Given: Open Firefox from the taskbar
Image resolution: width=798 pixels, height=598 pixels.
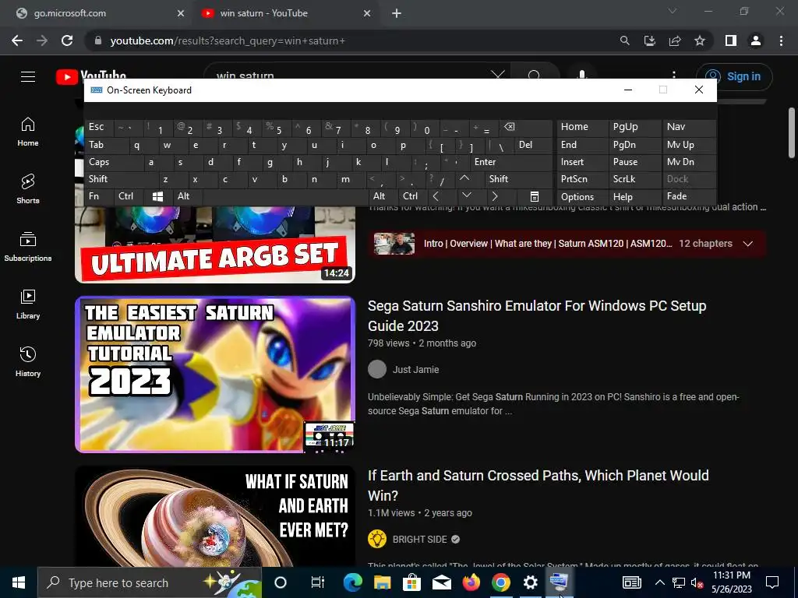Looking at the screenshot, I should [x=471, y=582].
